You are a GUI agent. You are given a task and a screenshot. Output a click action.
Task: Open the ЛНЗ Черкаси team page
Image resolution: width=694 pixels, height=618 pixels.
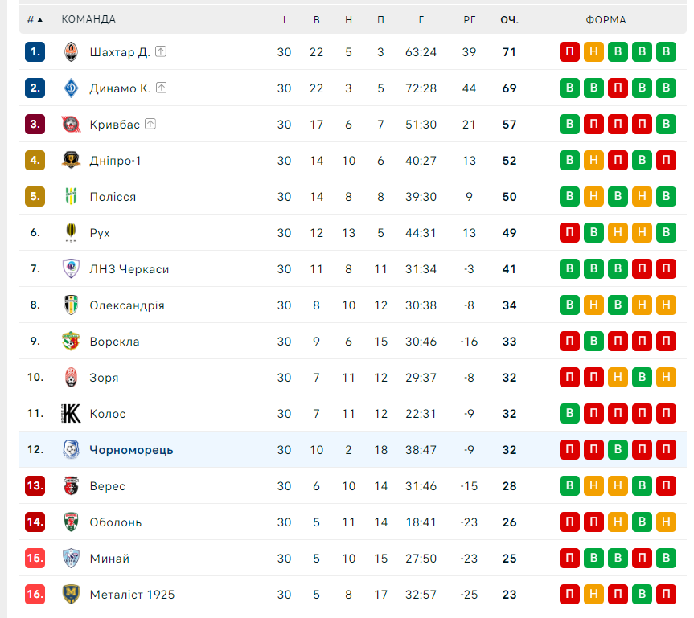pyautogui.click(x=129, y=269)
